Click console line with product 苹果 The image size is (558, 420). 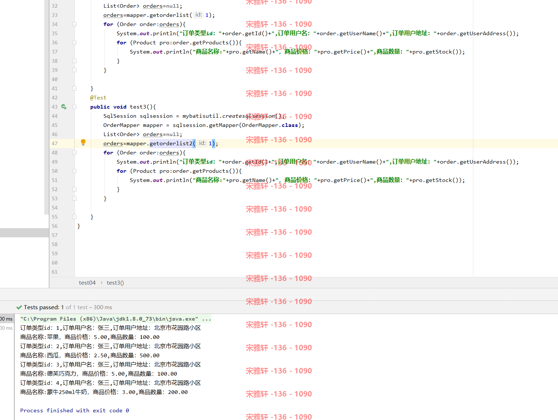coord(90,337)
